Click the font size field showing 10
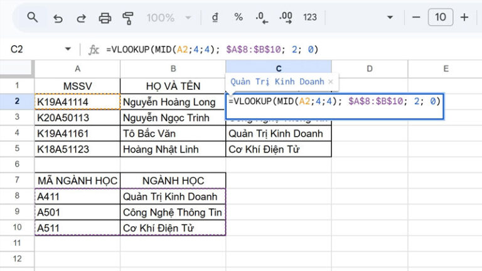This screenshot has width=482, height=271. point(440,17)
